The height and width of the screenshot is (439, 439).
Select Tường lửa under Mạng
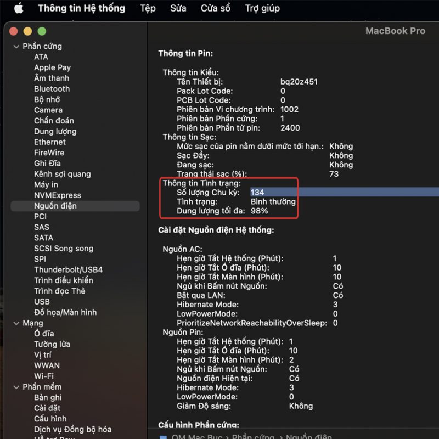pos(53,344)
